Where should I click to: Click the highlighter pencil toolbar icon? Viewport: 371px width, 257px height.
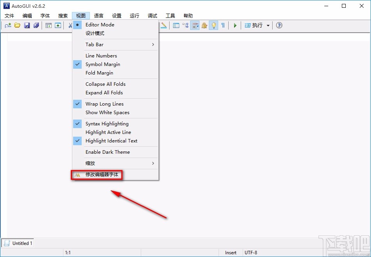pyautogui.click(x=163, y=25)
